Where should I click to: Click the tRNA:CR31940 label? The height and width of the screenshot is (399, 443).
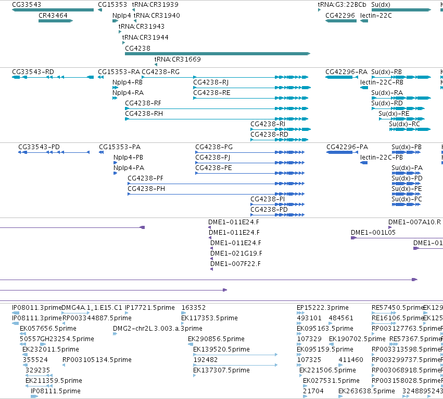tap(157, 16)
